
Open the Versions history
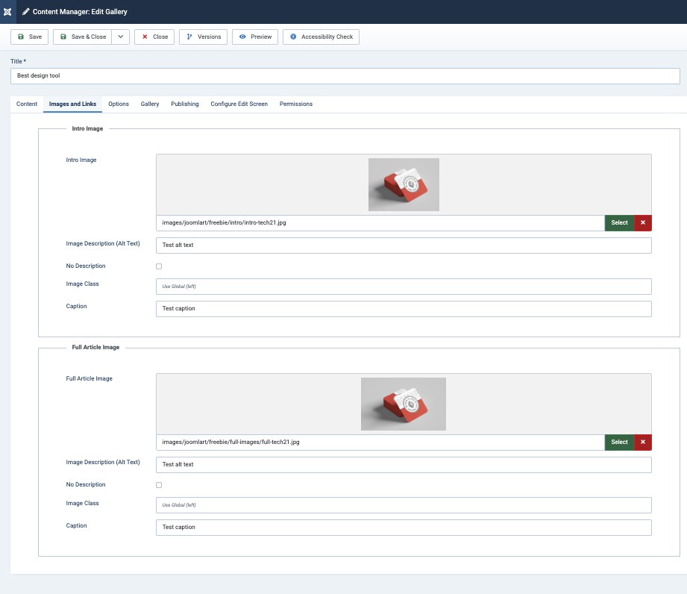click(x=203, y=37)
